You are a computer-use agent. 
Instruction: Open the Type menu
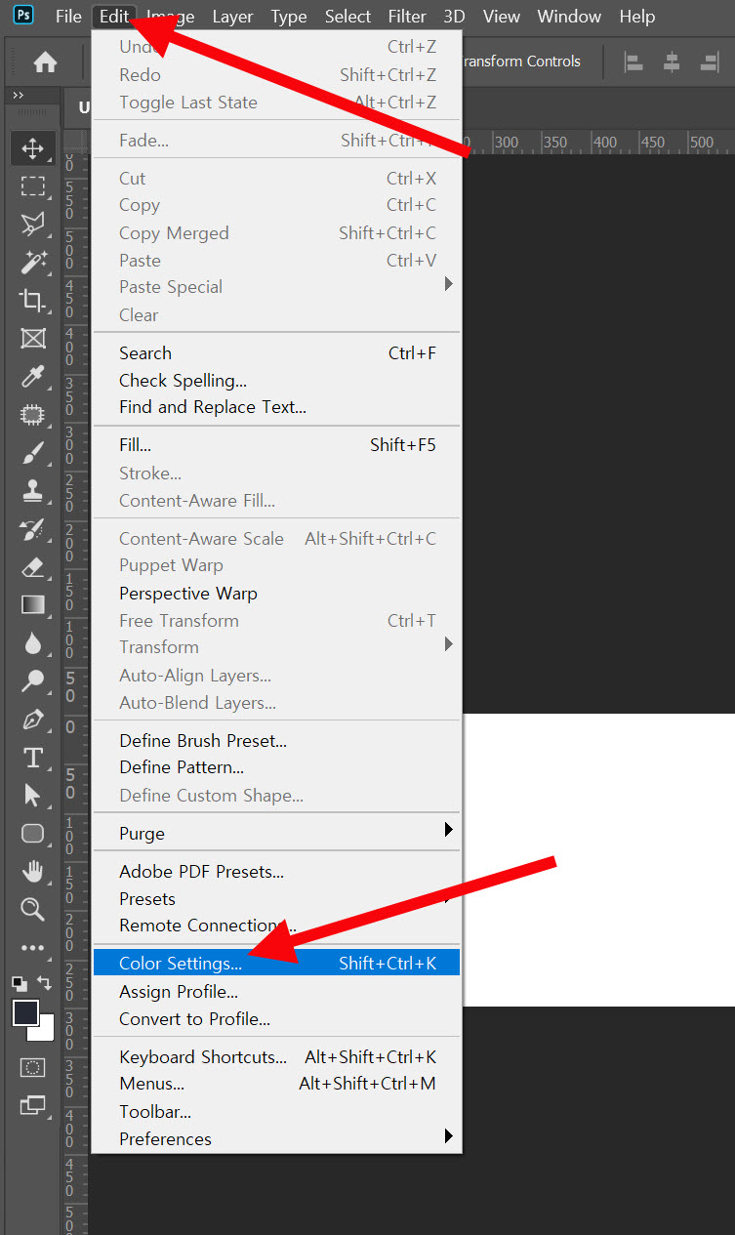tap(289, 17)
